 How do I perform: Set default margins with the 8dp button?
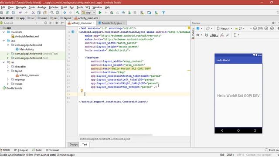point(214,35)
